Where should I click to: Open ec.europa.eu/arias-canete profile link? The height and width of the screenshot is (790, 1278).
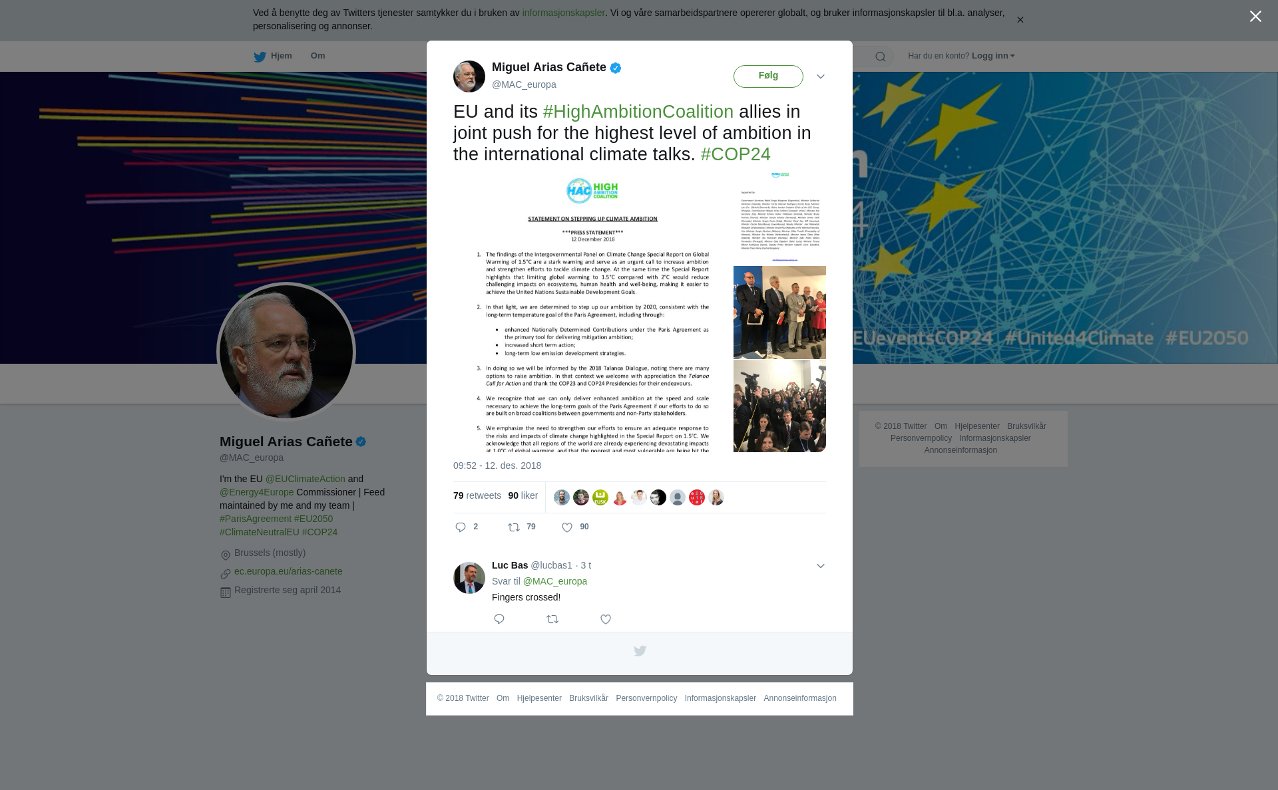288,571
